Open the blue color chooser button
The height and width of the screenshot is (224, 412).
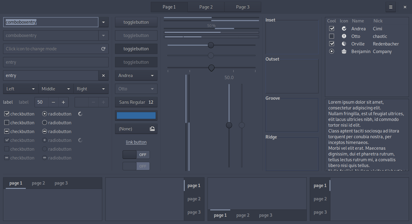click(x=136, y=115)
